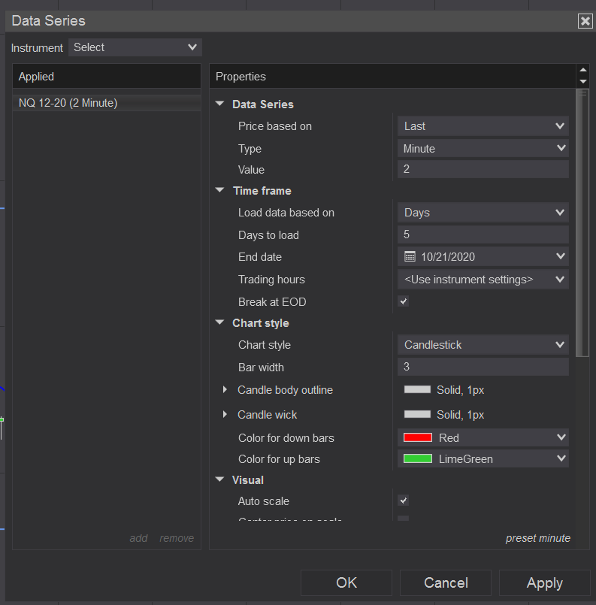Select NQ 12-20 (2 Minute) in Applied list
Viewport: 596px width, 605px height.
pos(68,103)
